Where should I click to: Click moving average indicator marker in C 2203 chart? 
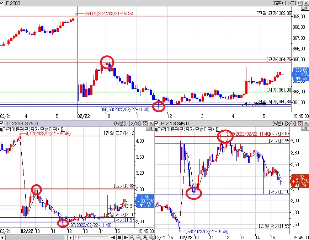click(x=1, y=129)
